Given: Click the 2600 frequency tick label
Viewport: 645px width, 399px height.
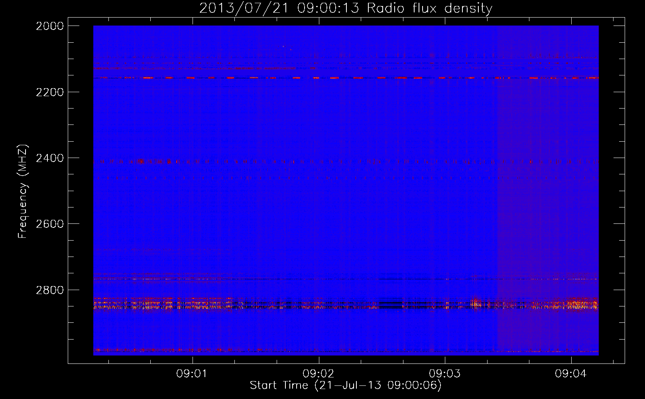Looking at the screenshot, I should [49, 224].
